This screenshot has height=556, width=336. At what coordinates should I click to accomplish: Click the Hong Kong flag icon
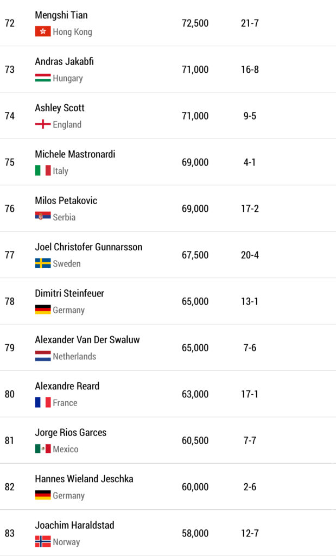click(43, 32)
